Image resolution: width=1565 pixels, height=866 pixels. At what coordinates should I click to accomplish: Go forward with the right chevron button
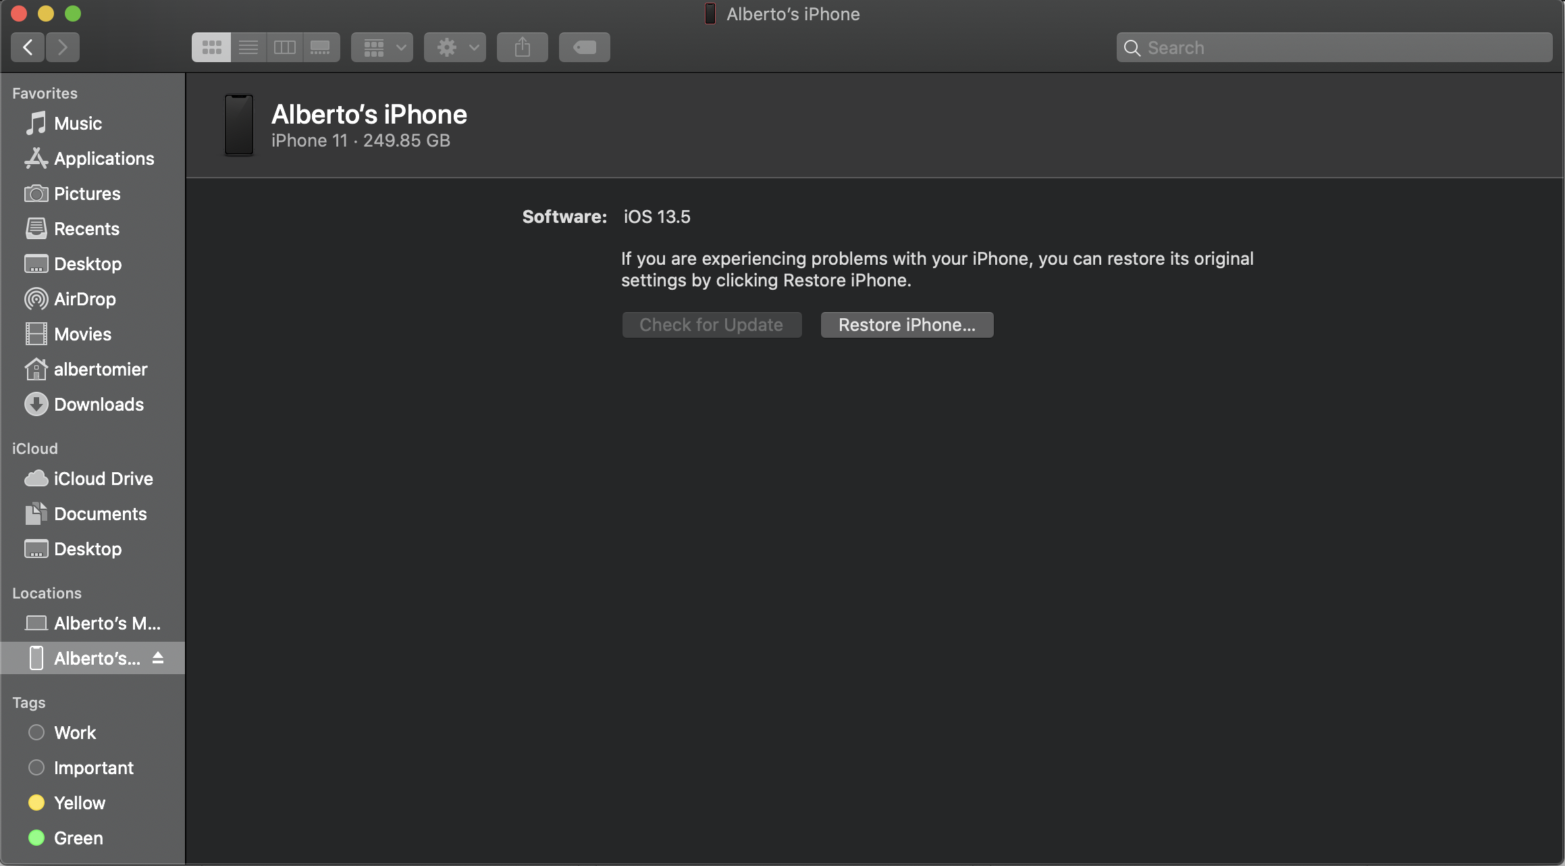63,47
